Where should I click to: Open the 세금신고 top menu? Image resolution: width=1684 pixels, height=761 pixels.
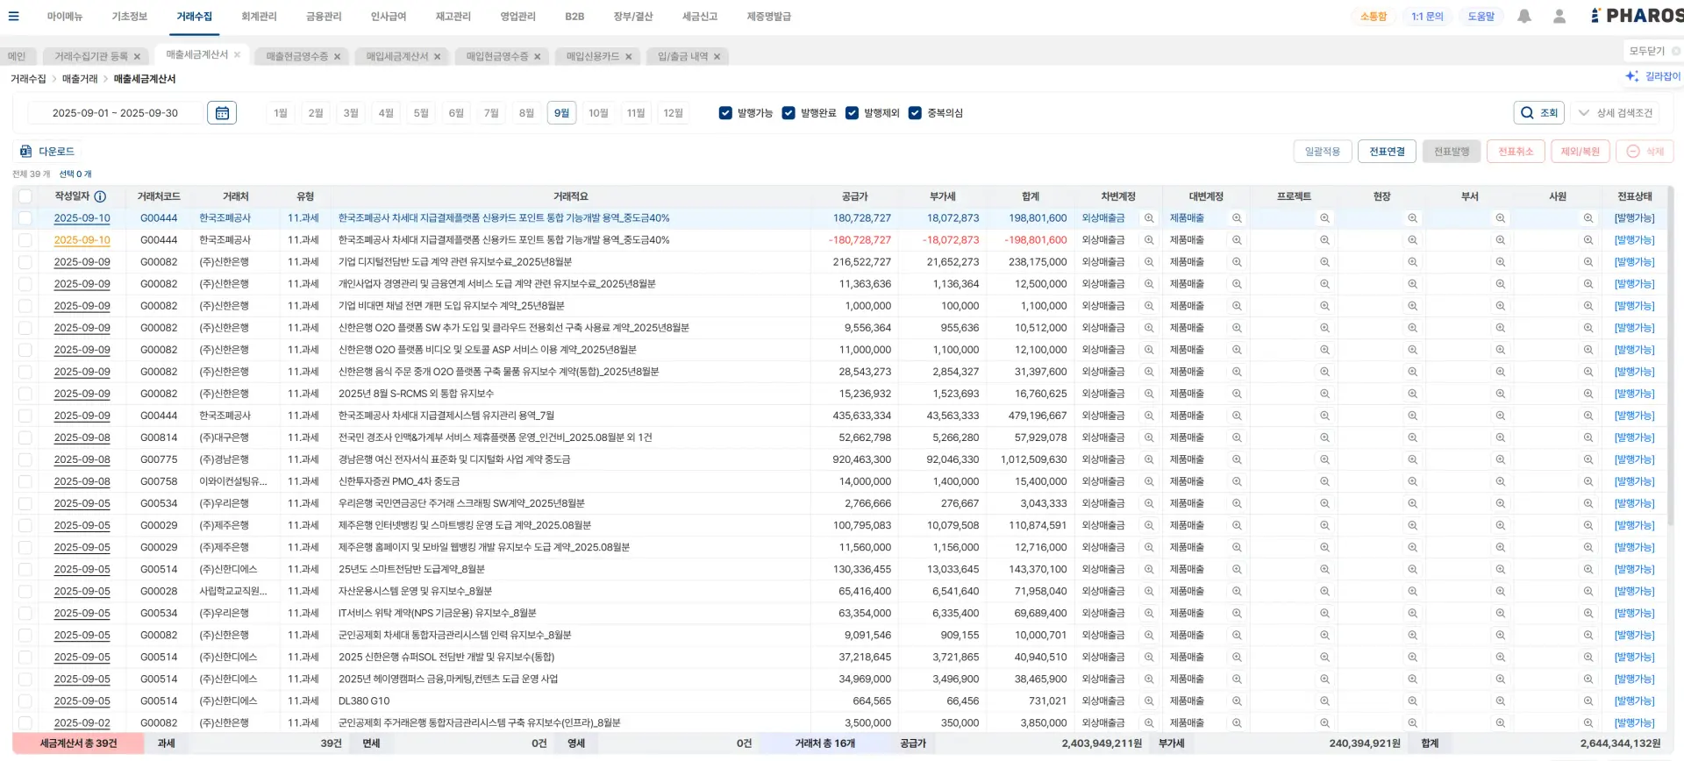coord(700,17)
